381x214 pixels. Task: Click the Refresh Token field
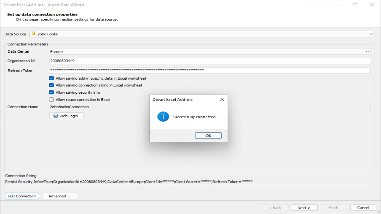pos(210,70)
